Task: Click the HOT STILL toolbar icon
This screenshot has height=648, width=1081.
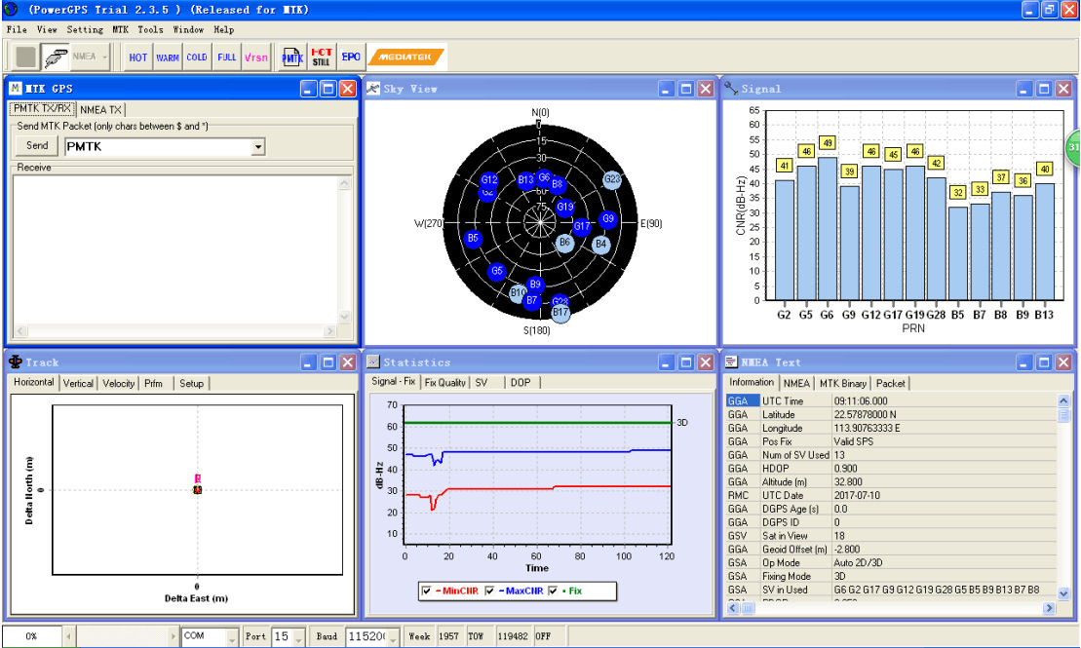Action: [322, 57]
